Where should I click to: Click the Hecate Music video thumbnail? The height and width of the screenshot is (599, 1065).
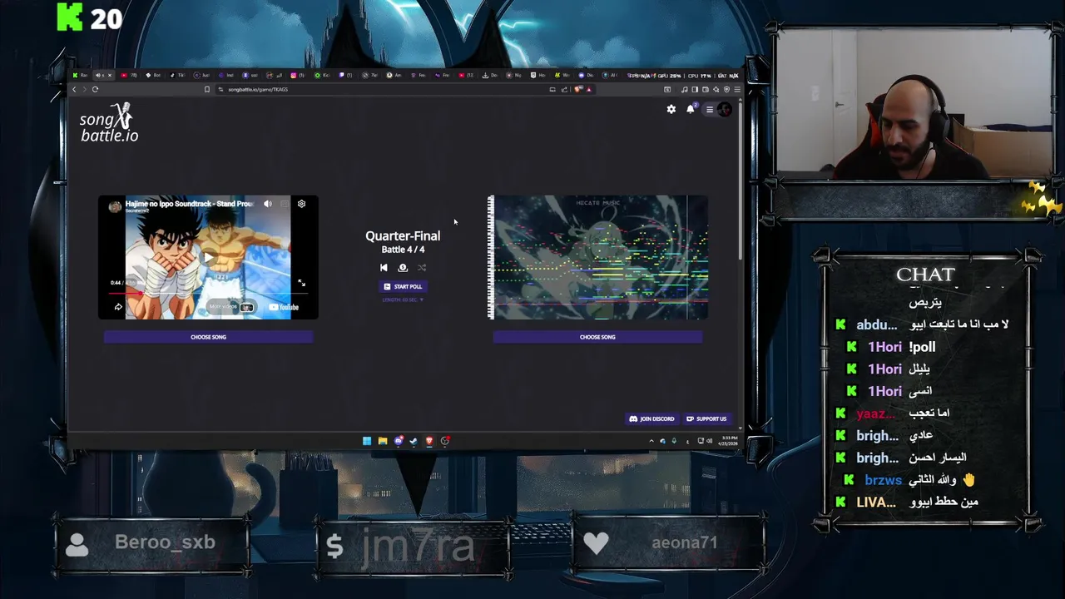[x=597, y=257]
